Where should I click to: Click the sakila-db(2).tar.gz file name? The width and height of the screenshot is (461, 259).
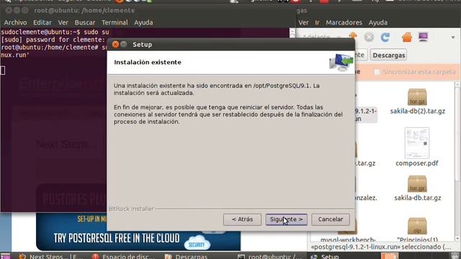pyautogui.click(x=418, y=111)
